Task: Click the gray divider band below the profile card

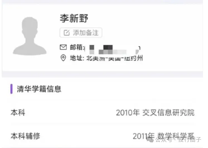Action: pos(102,74)
